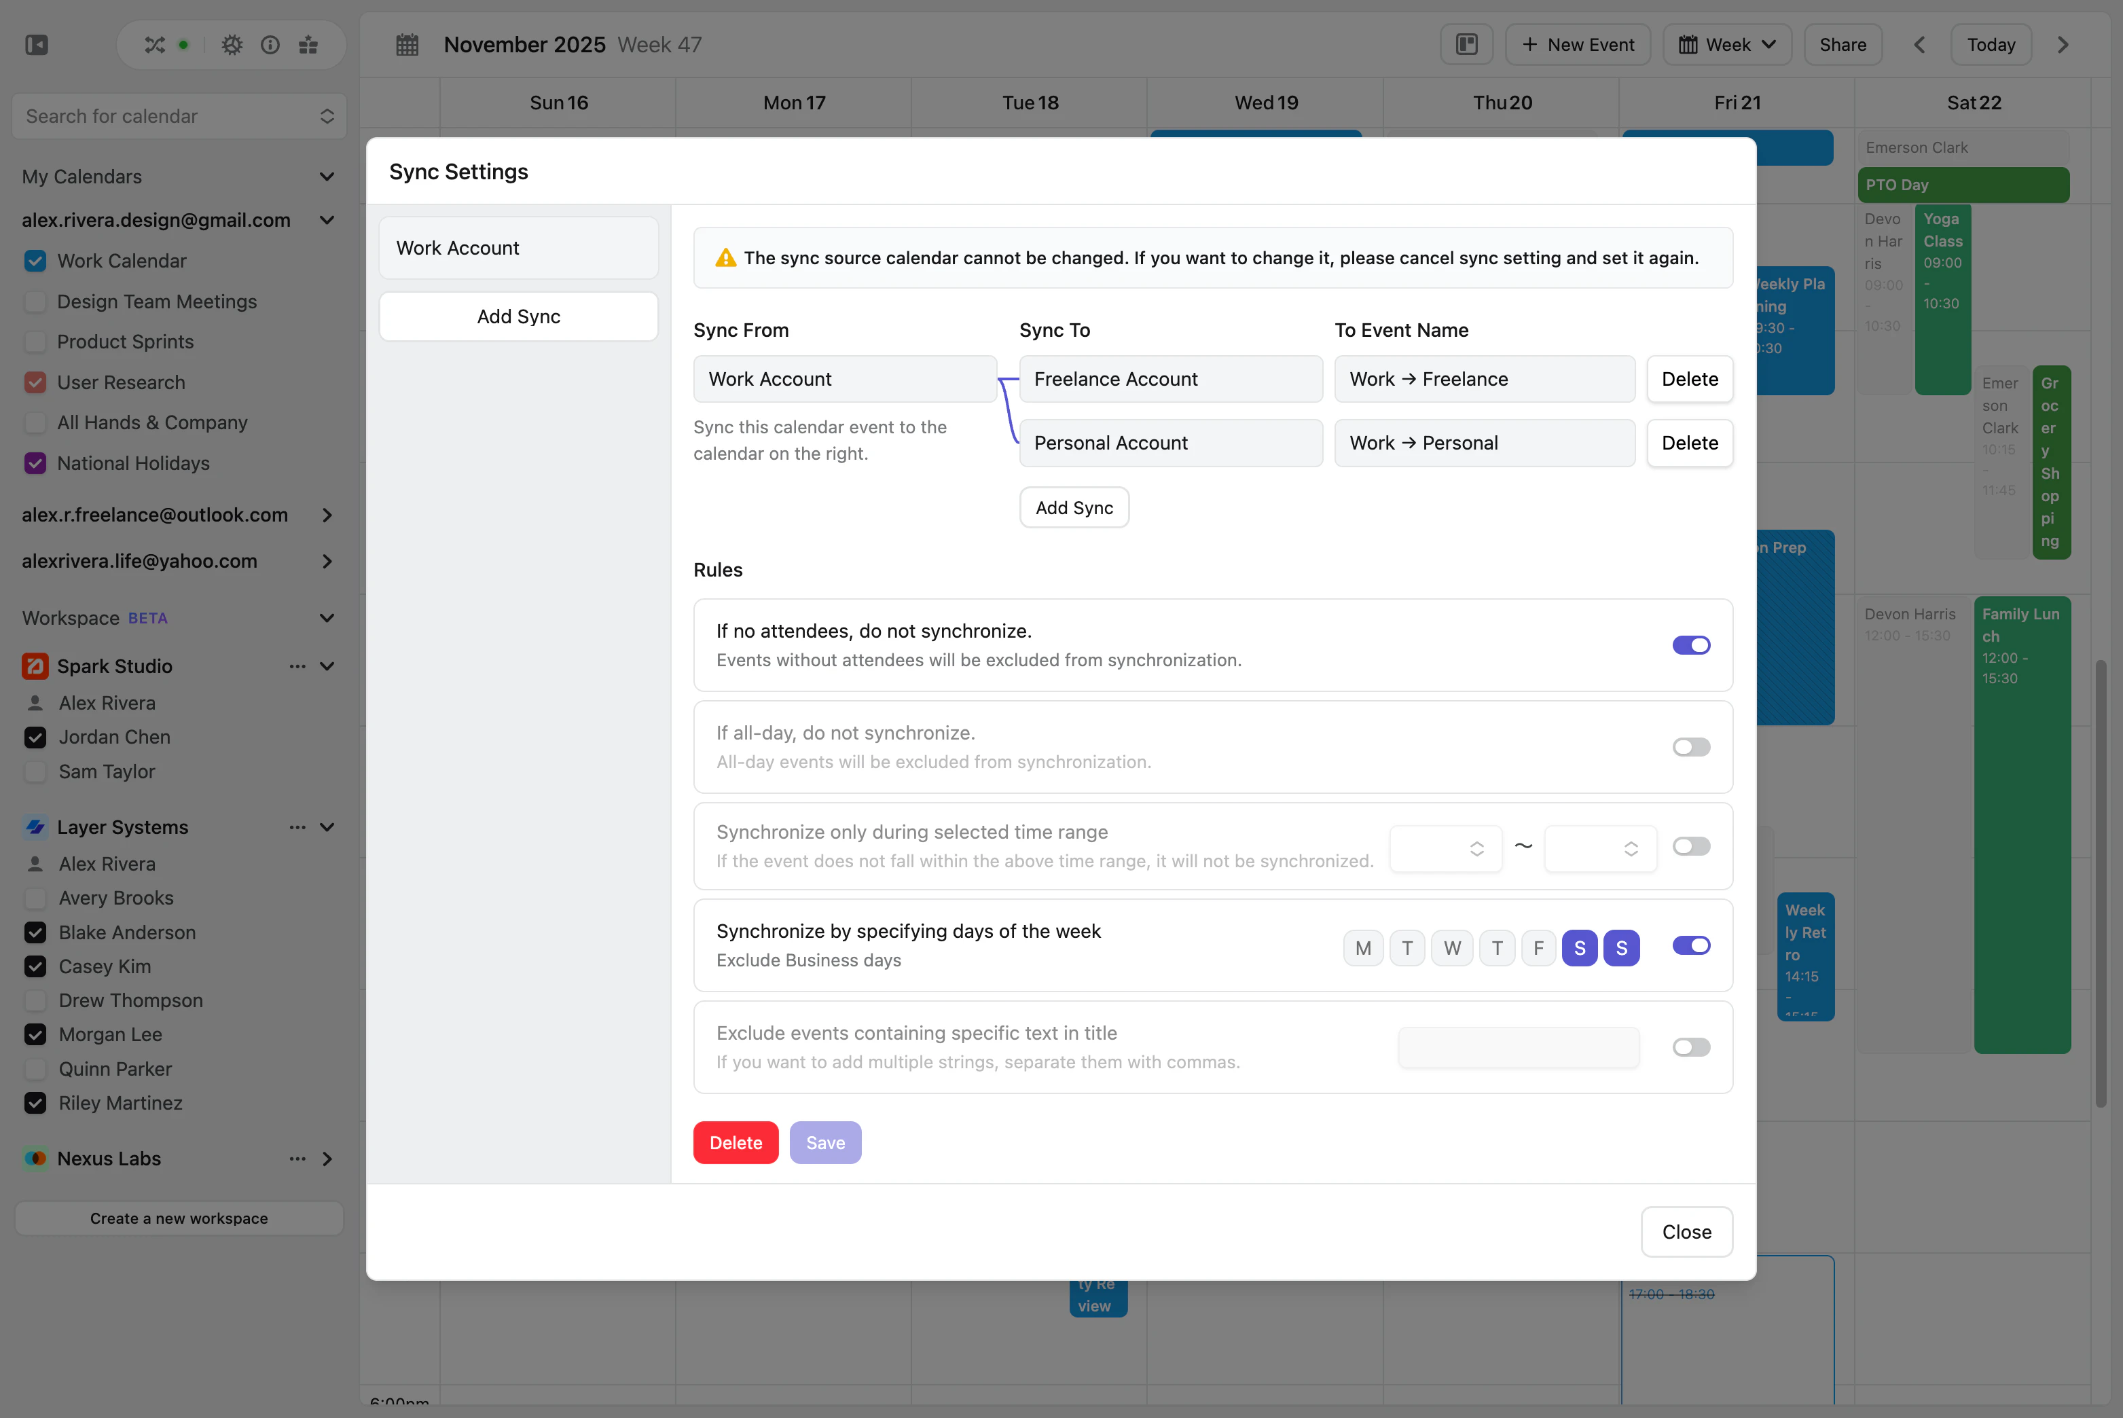2123x1418 pixels.
Task: Uncheck the Work Calendar checkbox
Action: click(x=35, y=261)
